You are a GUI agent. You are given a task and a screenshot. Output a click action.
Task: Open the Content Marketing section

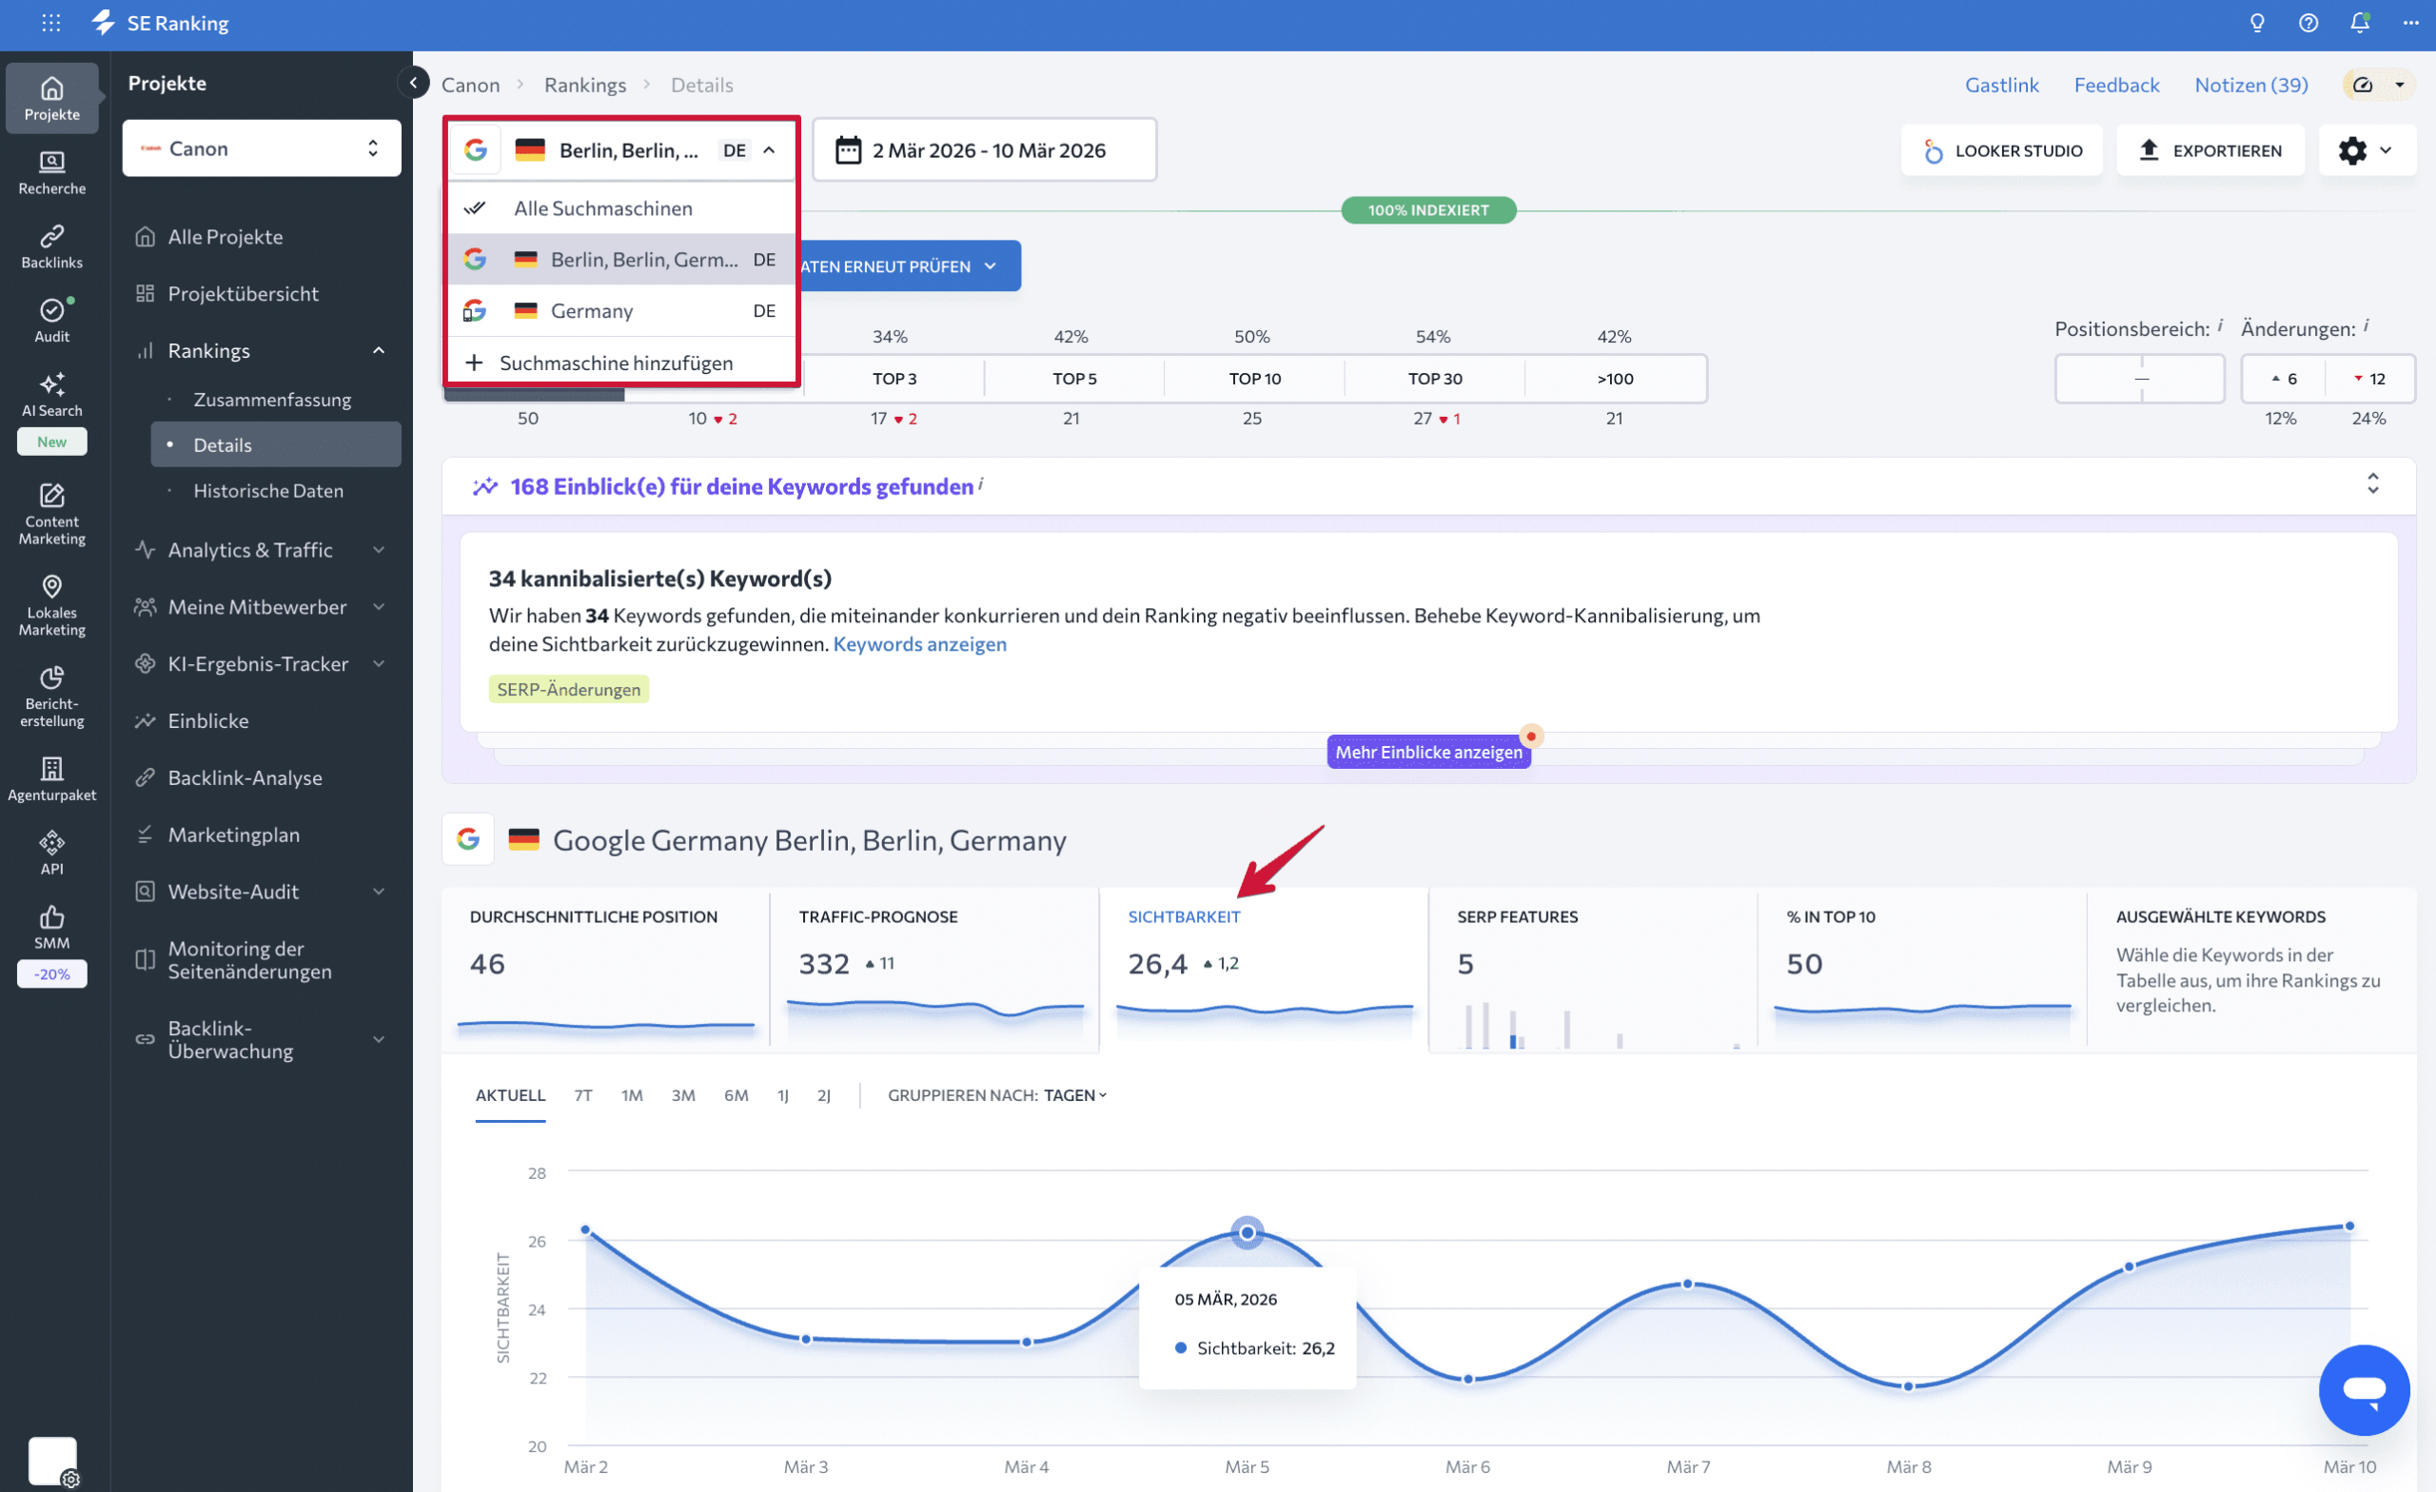(51, 511)
